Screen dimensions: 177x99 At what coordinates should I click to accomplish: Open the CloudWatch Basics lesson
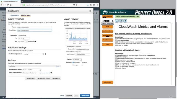[x=108, y=31]
